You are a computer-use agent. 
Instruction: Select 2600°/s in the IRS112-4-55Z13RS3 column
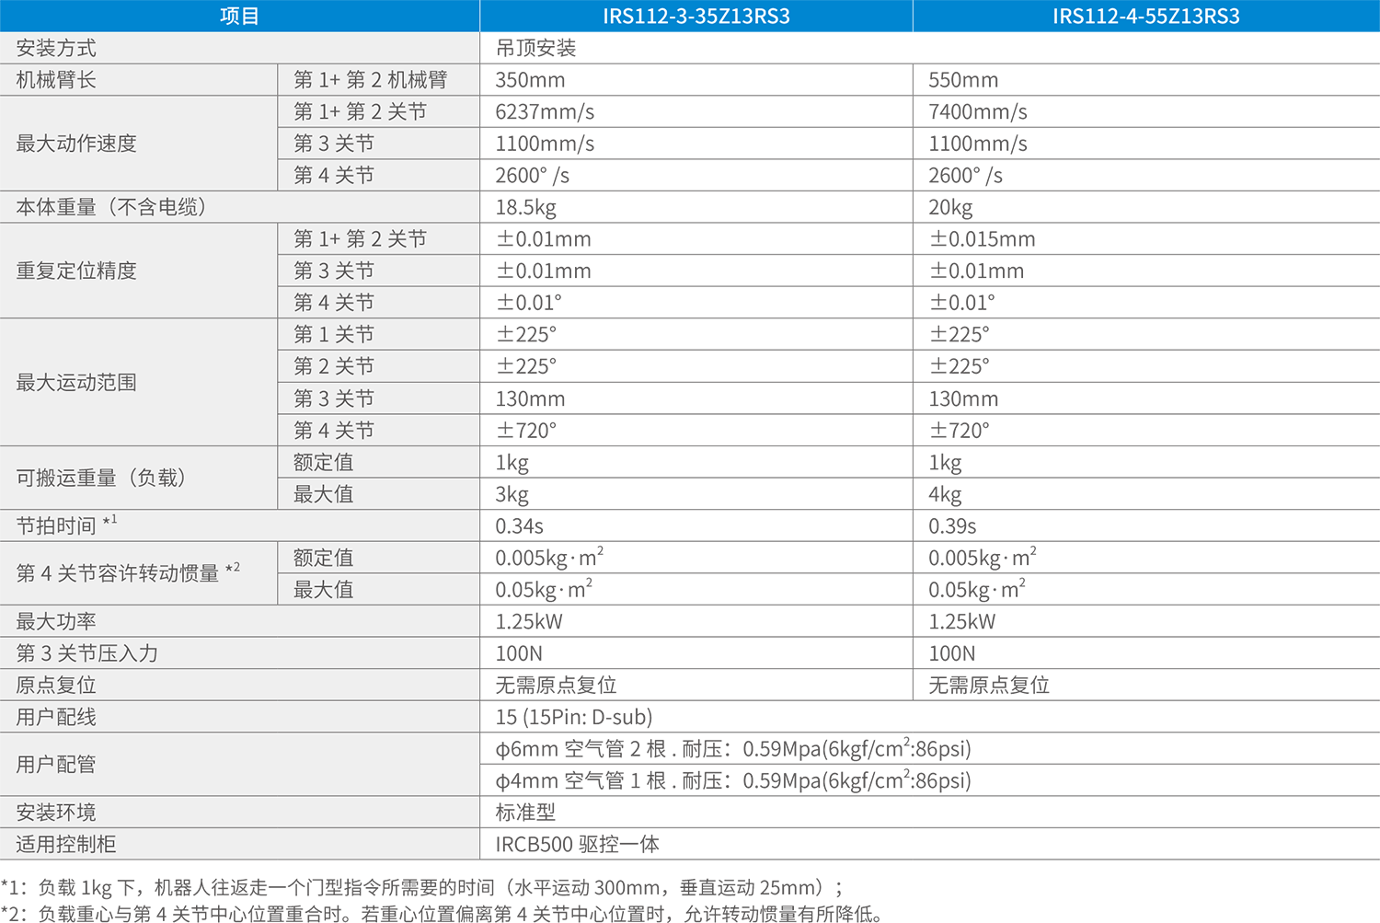tap(965, 176)
